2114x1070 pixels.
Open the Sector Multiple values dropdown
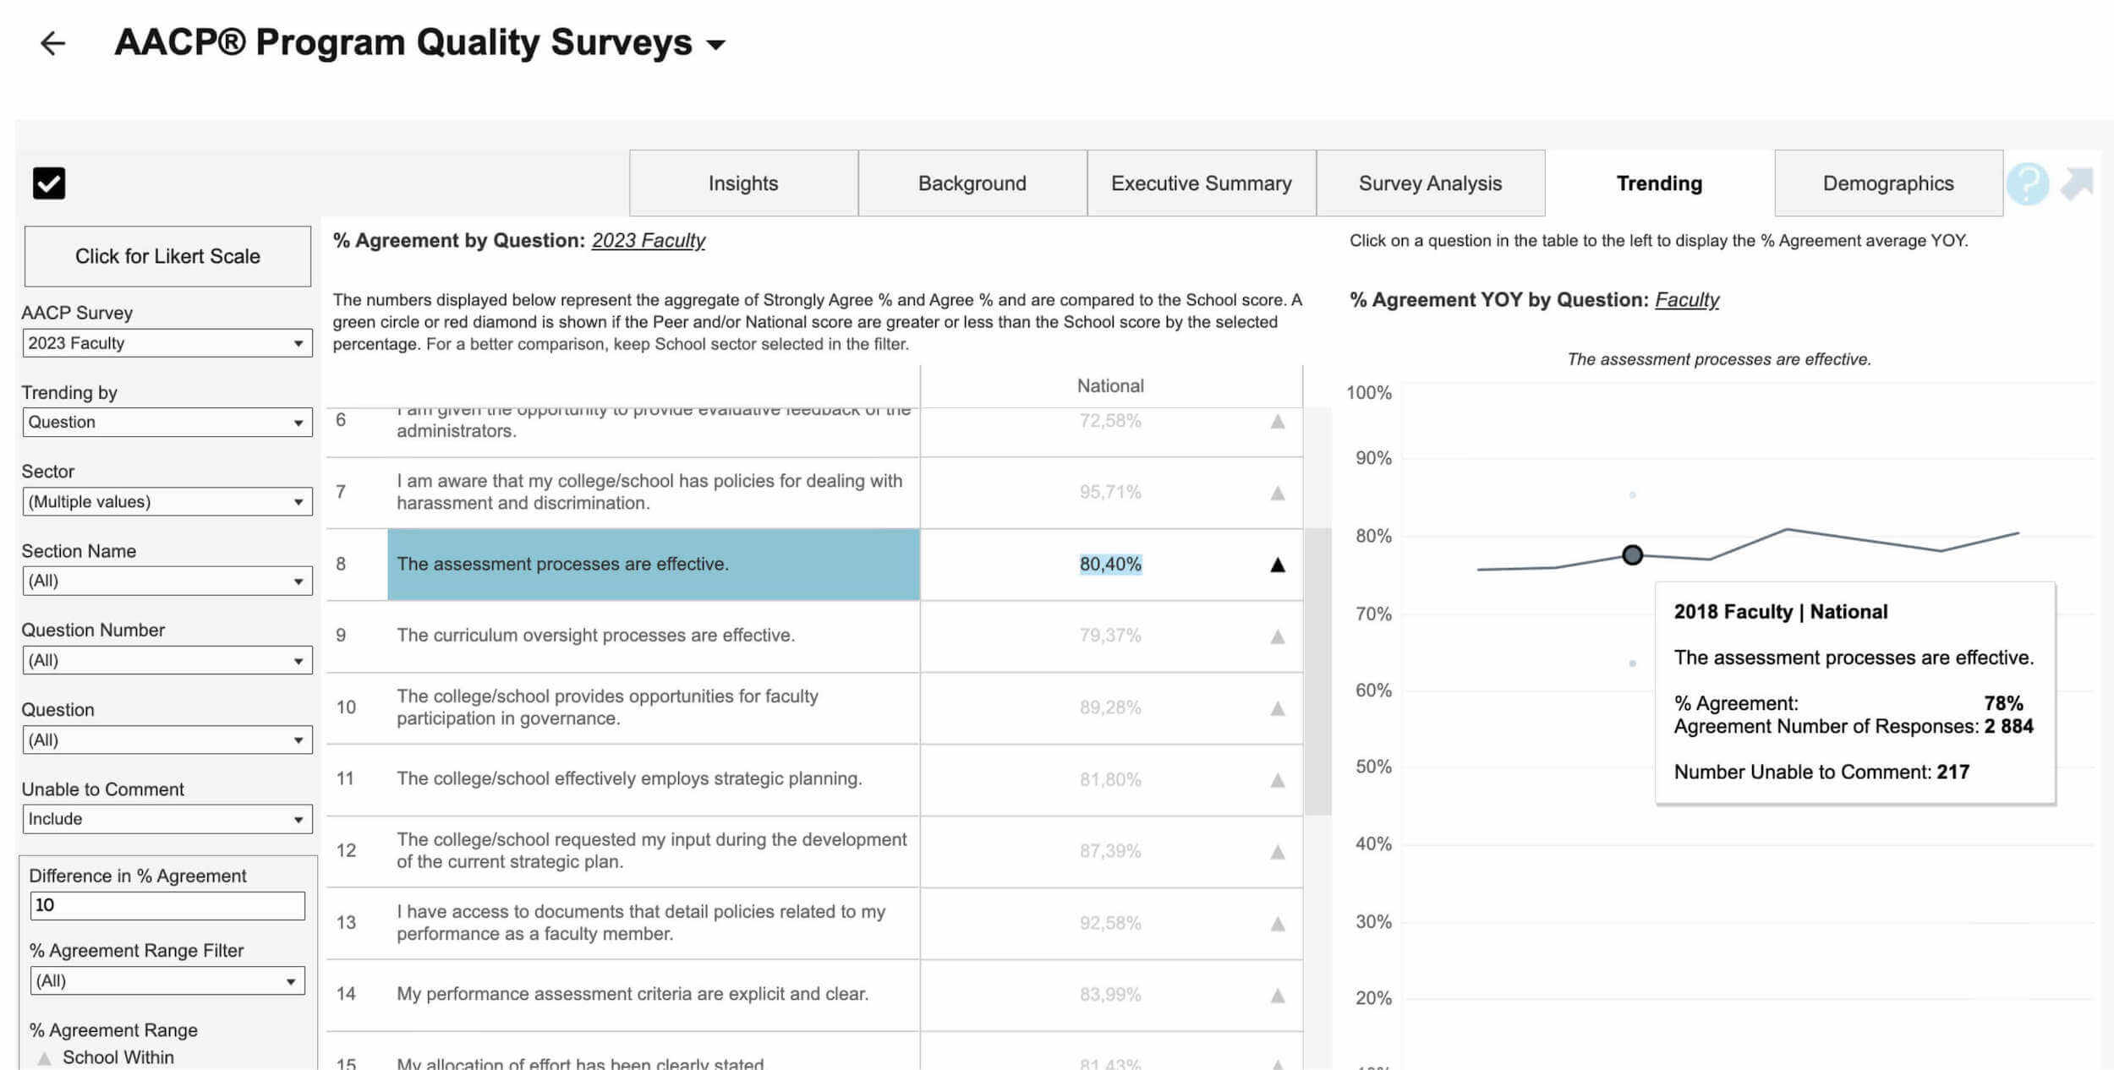coord(167,502)
